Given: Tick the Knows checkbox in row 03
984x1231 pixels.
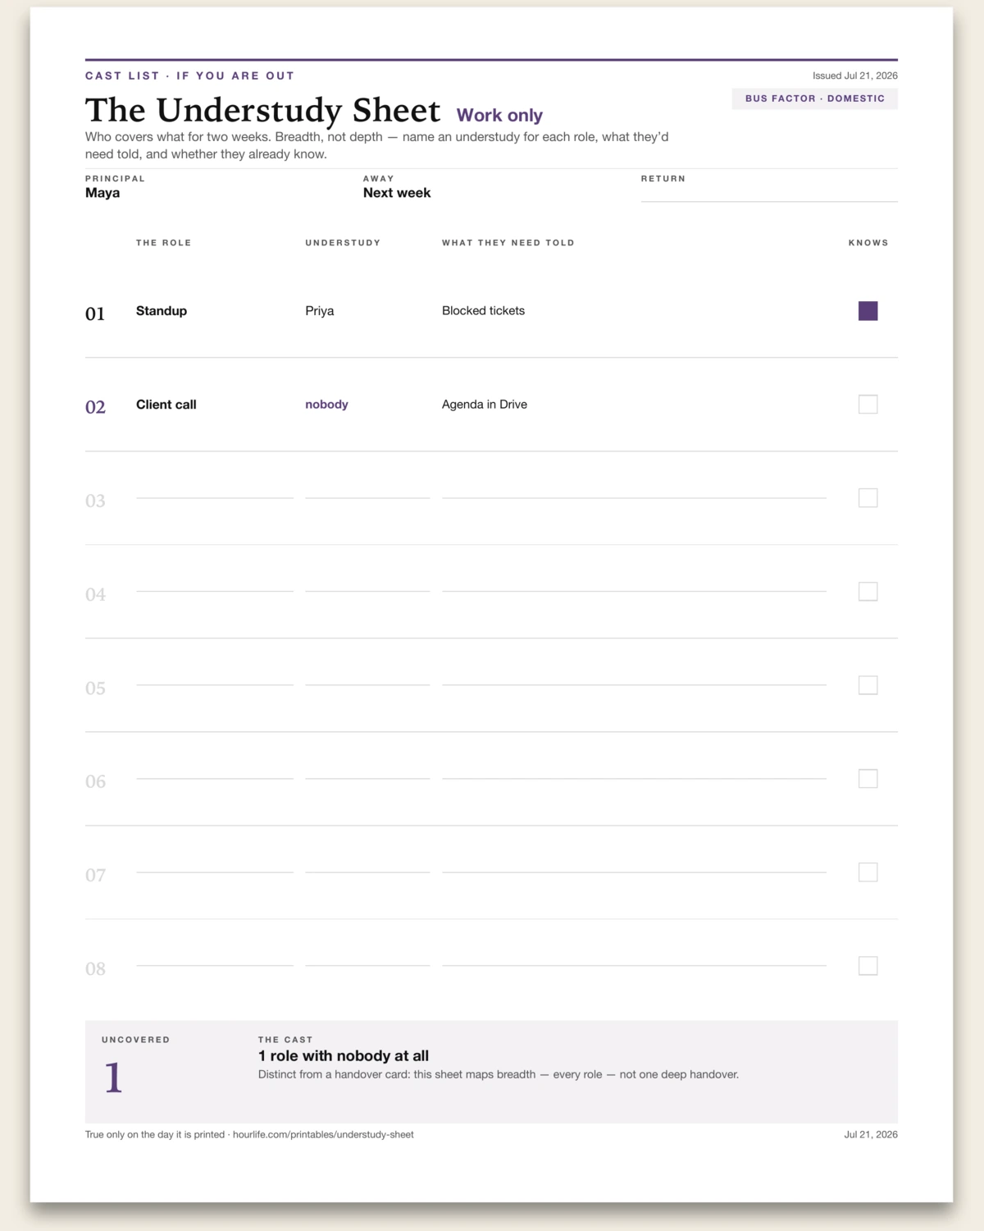Looking at the screenshot, I should pyautogui.click(x=868, y=498).
